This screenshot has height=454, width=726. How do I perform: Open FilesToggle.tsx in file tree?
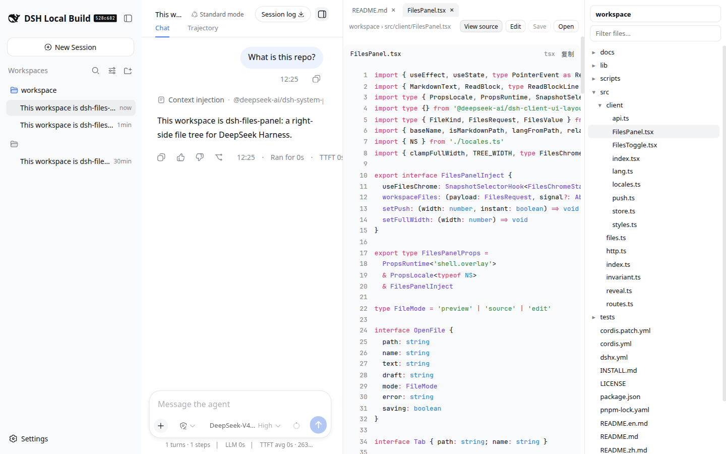[x=653, y=145]
